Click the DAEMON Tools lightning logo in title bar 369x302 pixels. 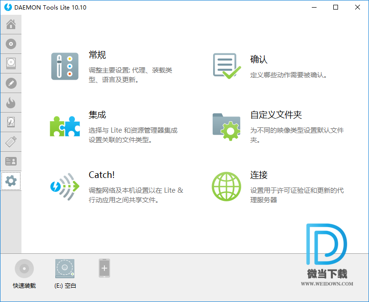coord(8,7)
